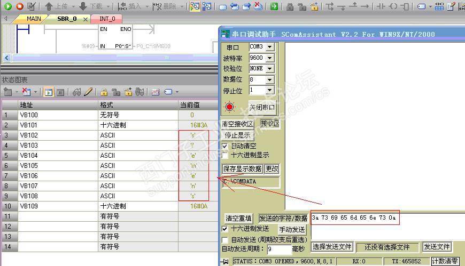Click the editor horizontal scrollbar left arrow
Screen dimensions: 465x266
click(x=7, y=58)
